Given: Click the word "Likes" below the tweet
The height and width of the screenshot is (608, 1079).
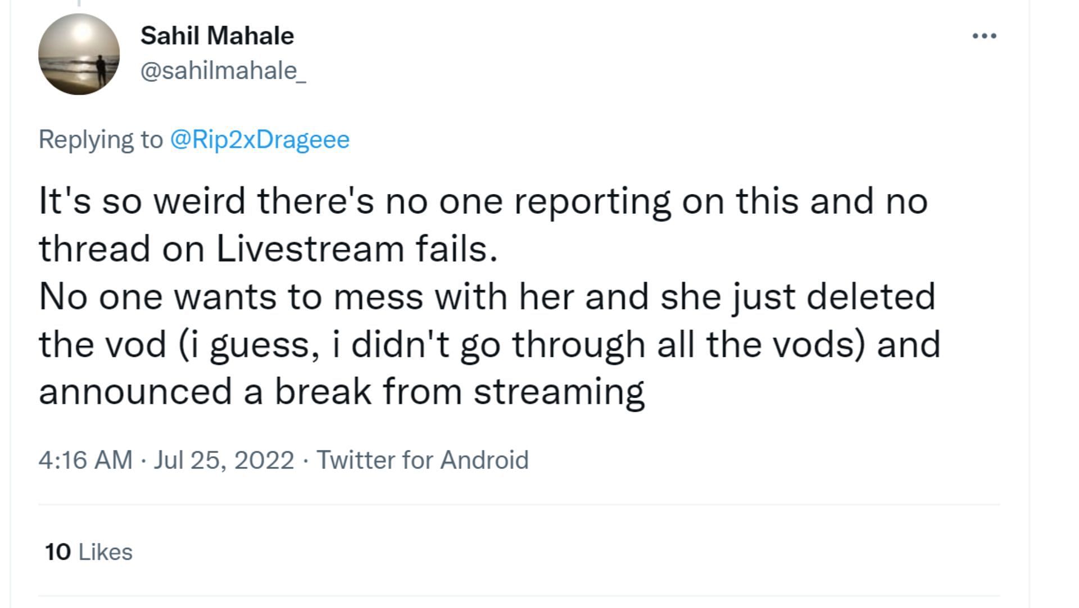Looking at the screenshot, I should click(x=106, y=552).
